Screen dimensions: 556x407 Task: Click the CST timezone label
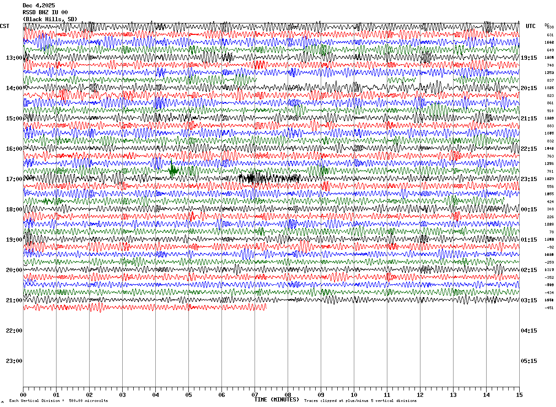point(5,26)
